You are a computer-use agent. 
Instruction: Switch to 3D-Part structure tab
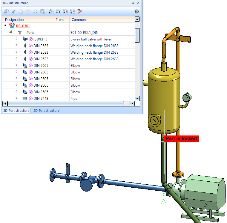pos(16,111)
